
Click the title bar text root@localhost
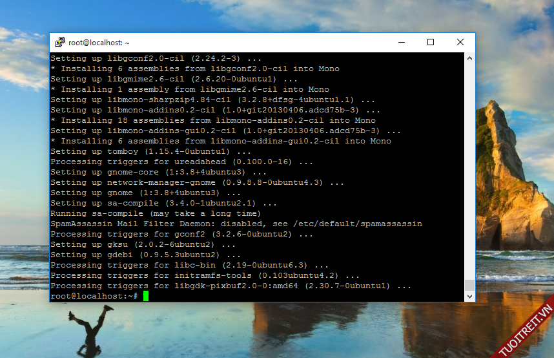coord(99,43)
